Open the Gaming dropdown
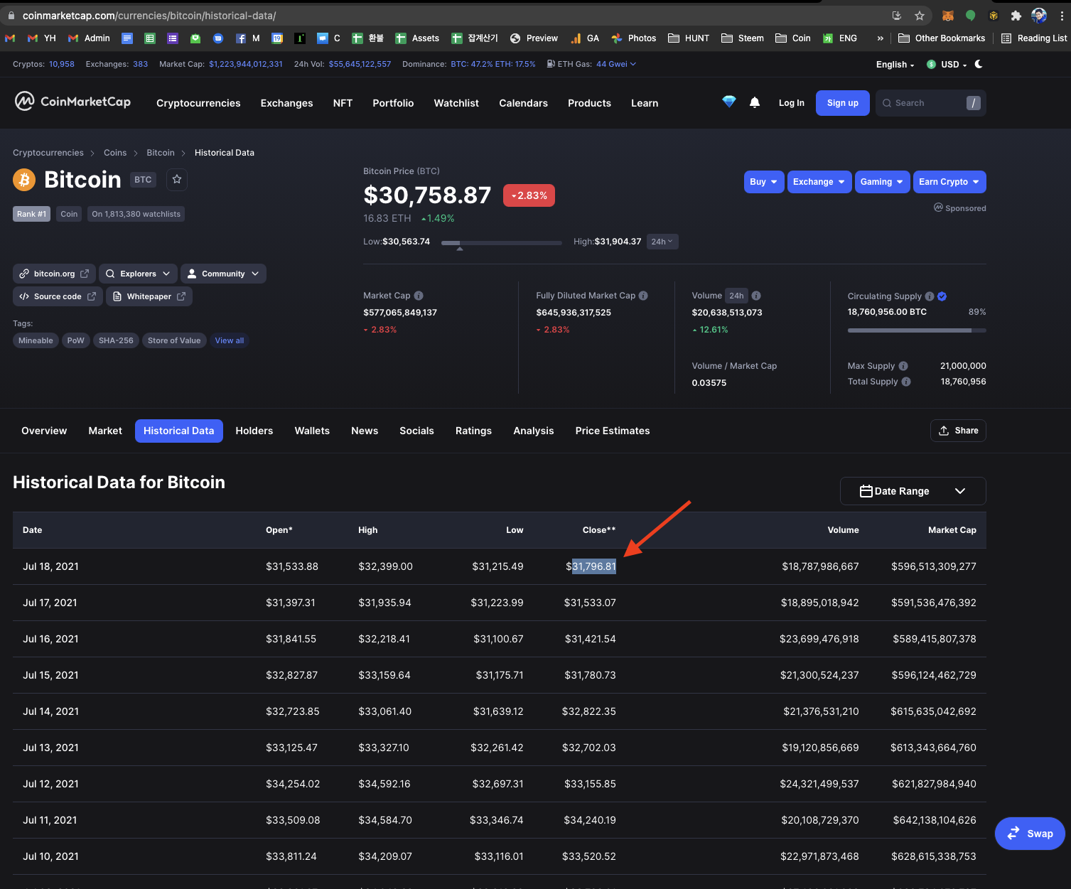The image size is (1071, 889). 882,182
